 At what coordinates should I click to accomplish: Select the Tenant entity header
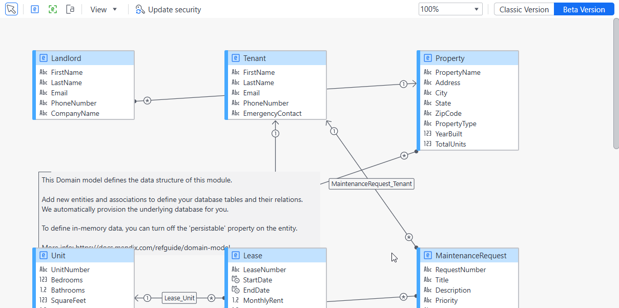click(x=275, y=58)
